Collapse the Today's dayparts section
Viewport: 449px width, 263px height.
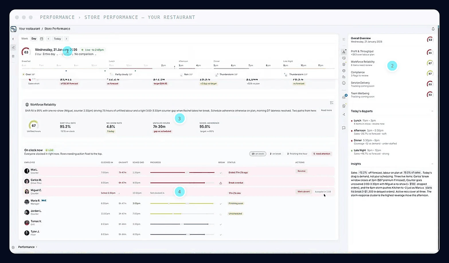point(432,111)
